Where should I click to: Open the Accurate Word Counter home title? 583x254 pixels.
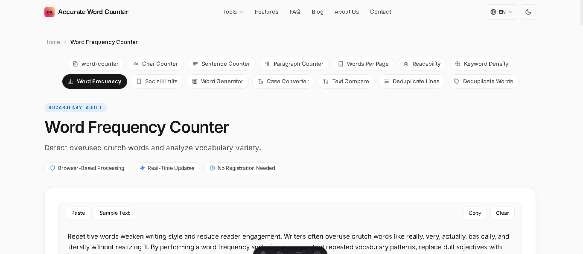pos(93,12)
